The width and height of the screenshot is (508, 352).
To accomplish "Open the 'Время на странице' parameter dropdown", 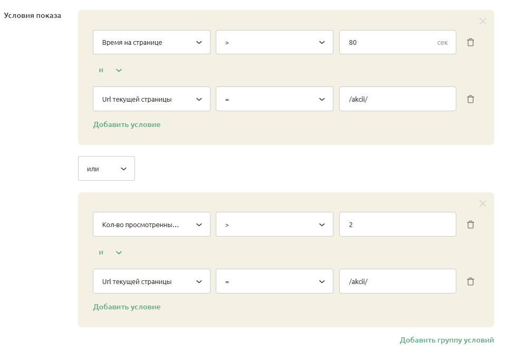I will pos(151,43).
